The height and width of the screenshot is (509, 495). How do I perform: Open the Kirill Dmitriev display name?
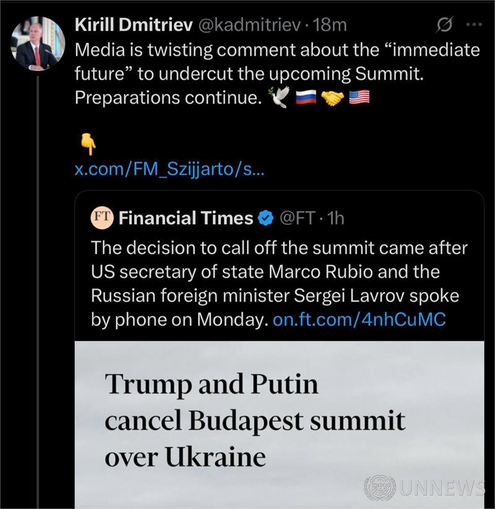coord(132,25)
